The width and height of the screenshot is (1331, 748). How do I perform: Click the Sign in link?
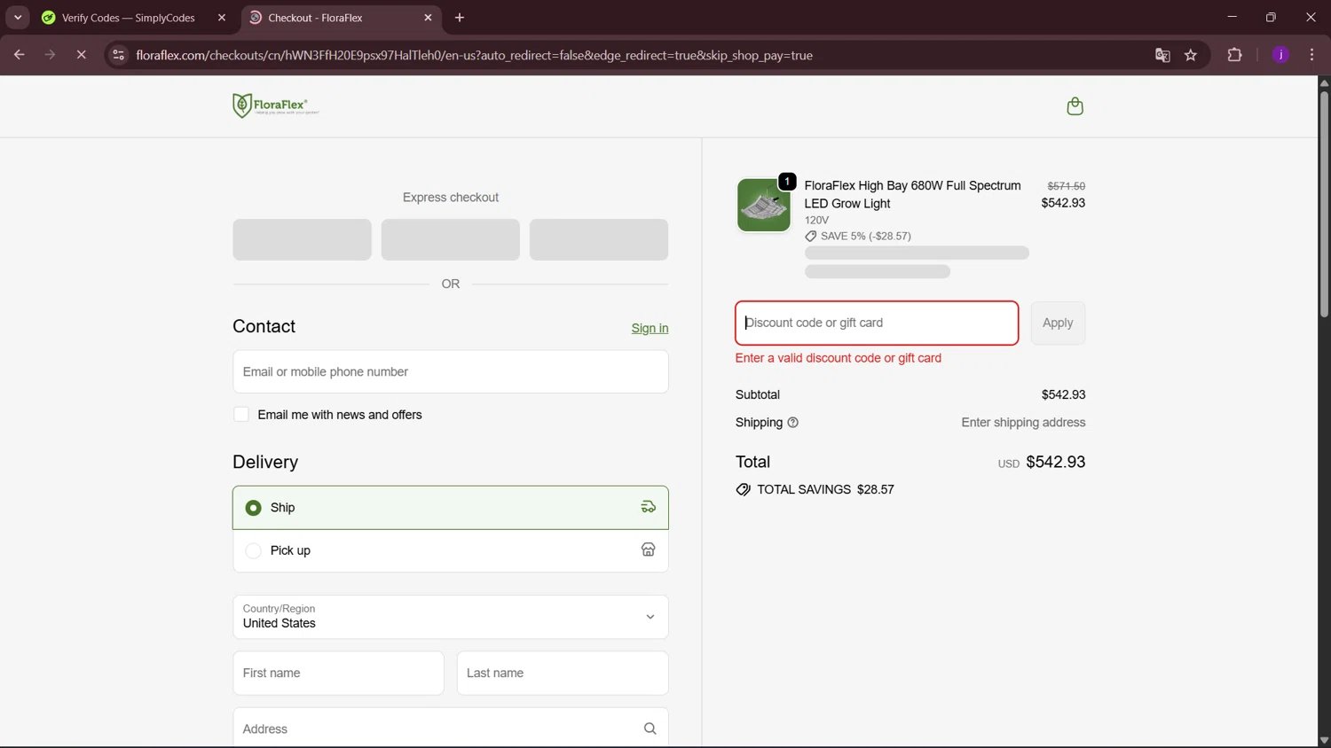[650, 328]
